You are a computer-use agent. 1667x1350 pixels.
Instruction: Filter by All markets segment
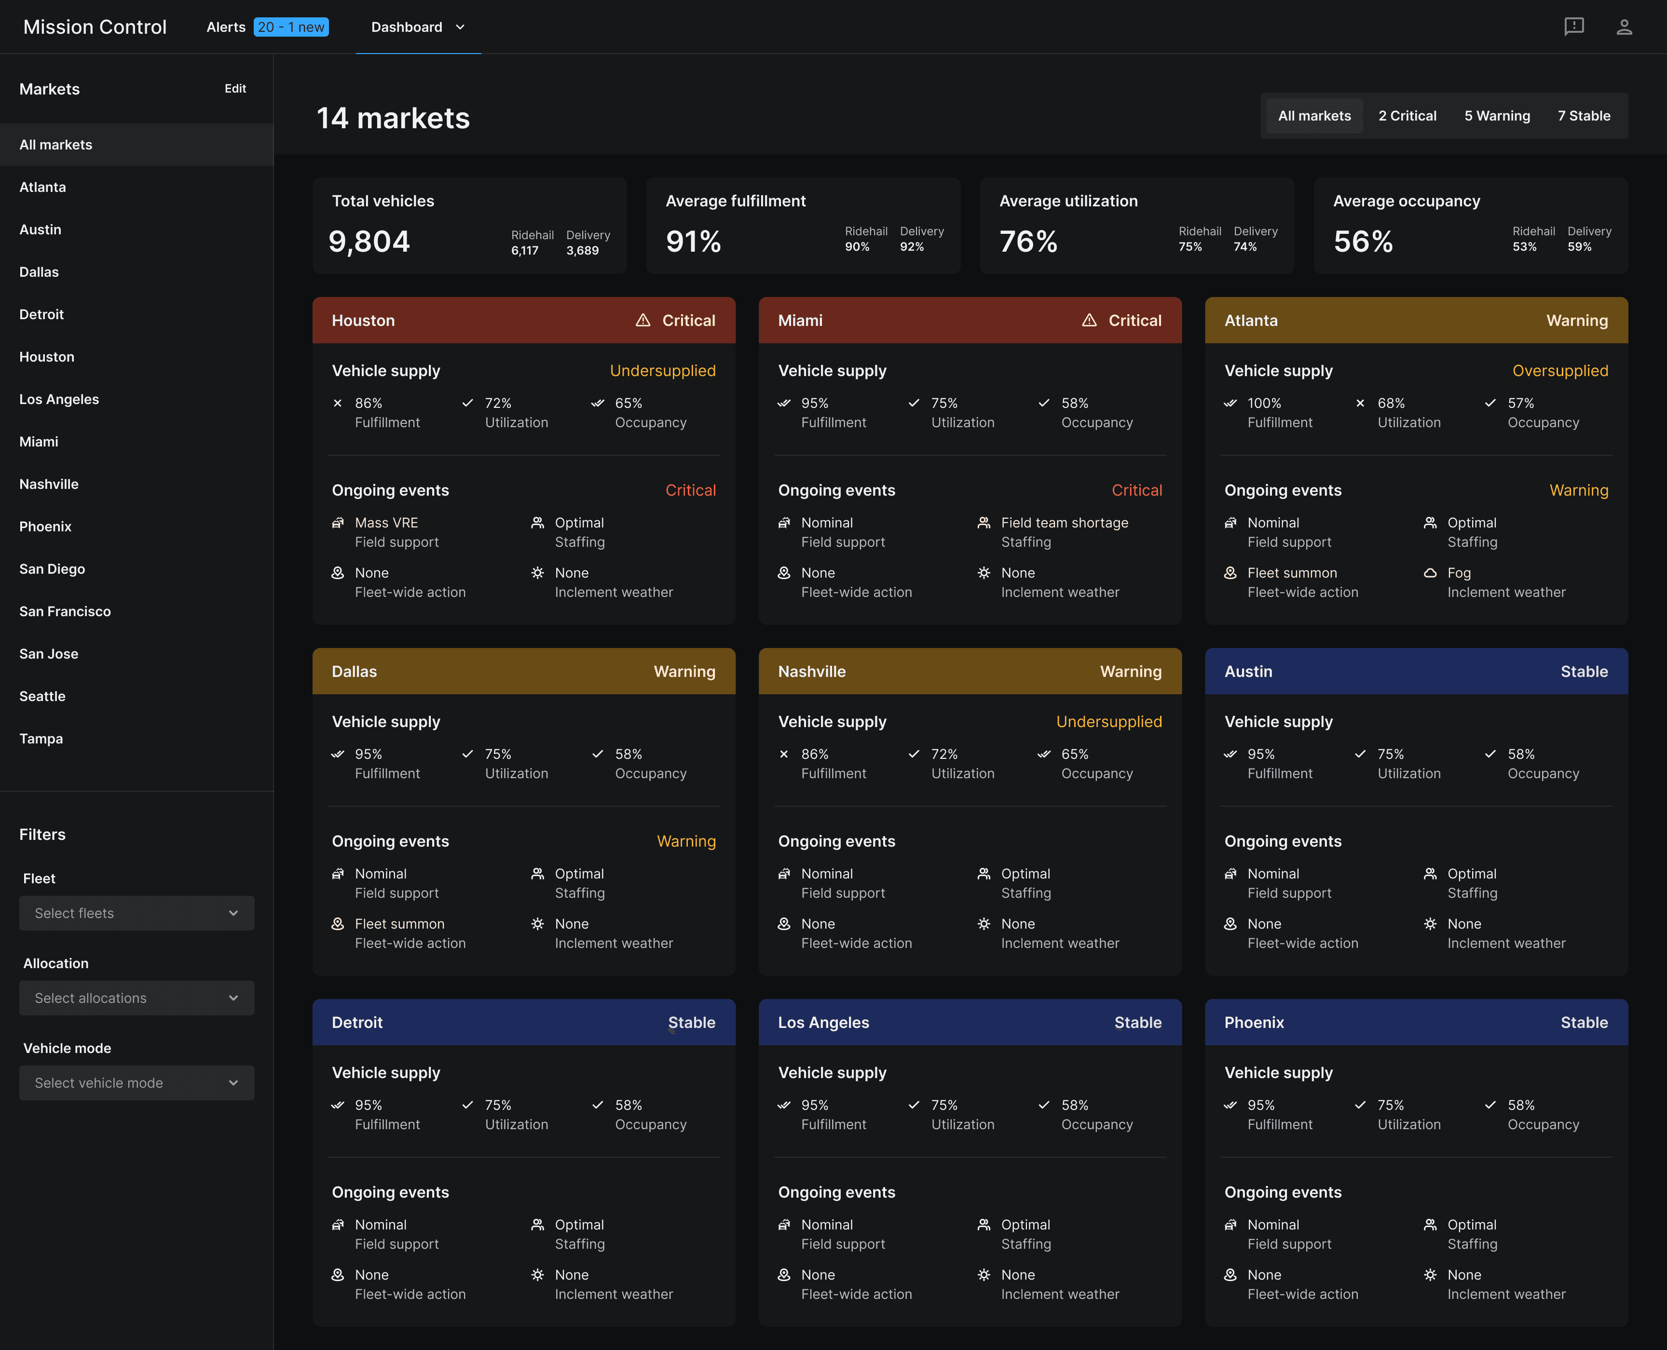point(1314,116)
